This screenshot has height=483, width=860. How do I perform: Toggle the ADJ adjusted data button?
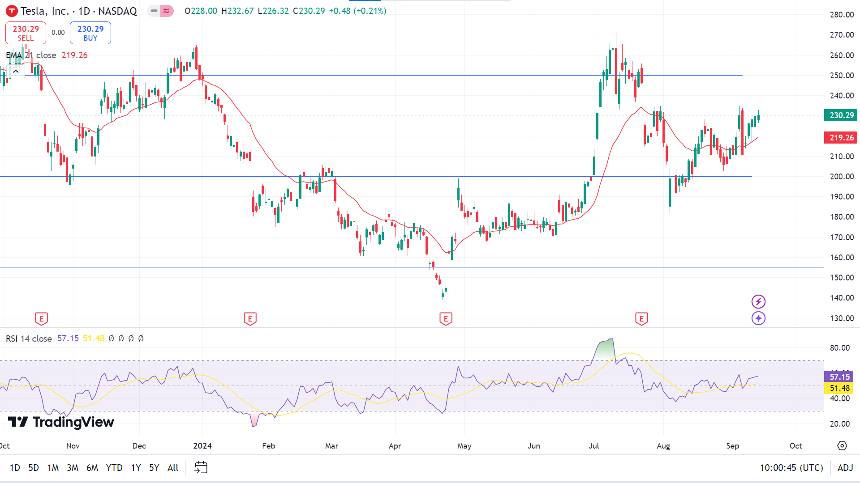845,468
